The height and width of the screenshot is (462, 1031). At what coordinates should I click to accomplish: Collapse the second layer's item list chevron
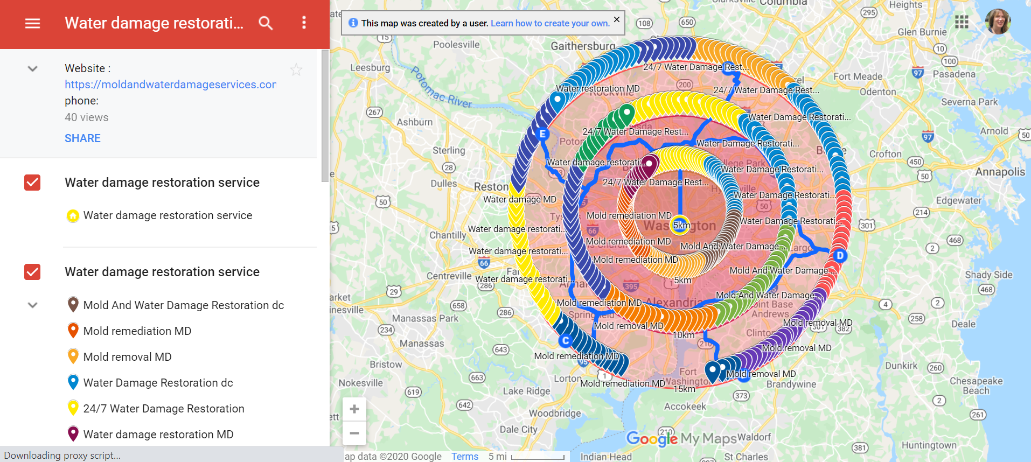click(x=32, y=305)
